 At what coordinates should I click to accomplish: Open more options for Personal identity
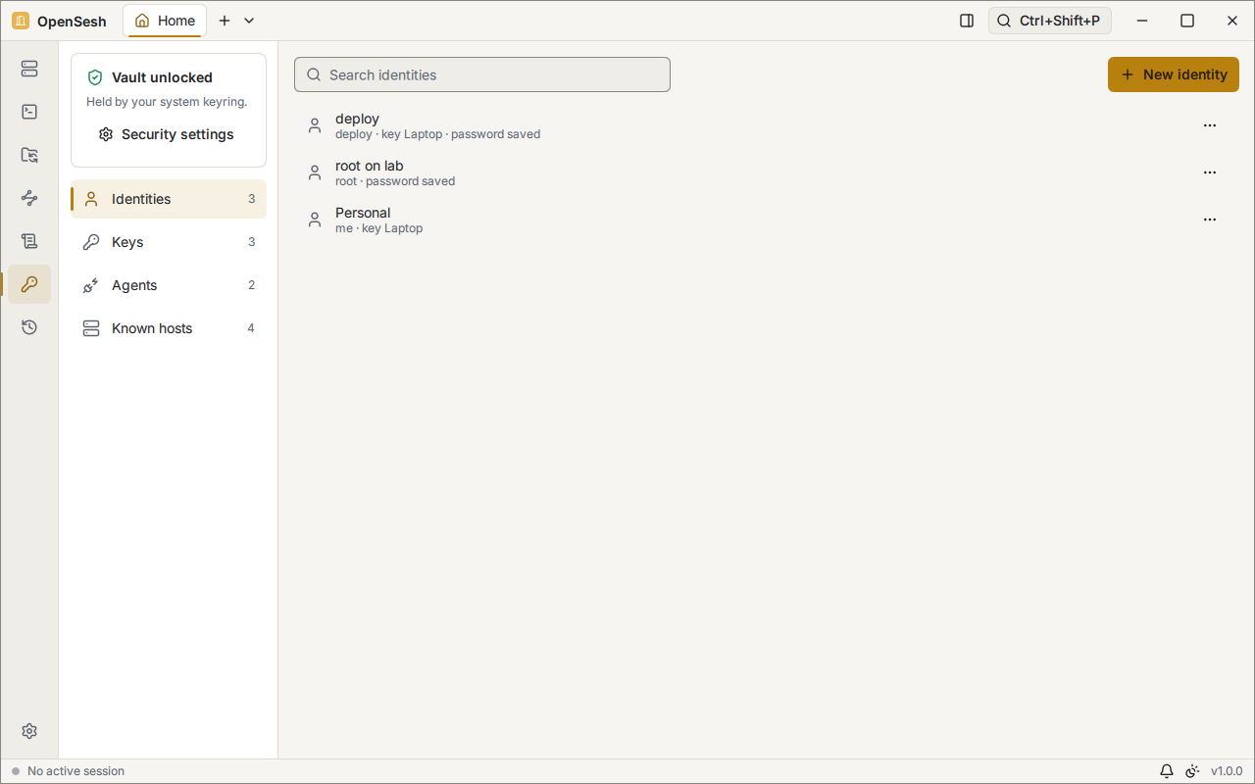click(1210, 220)
